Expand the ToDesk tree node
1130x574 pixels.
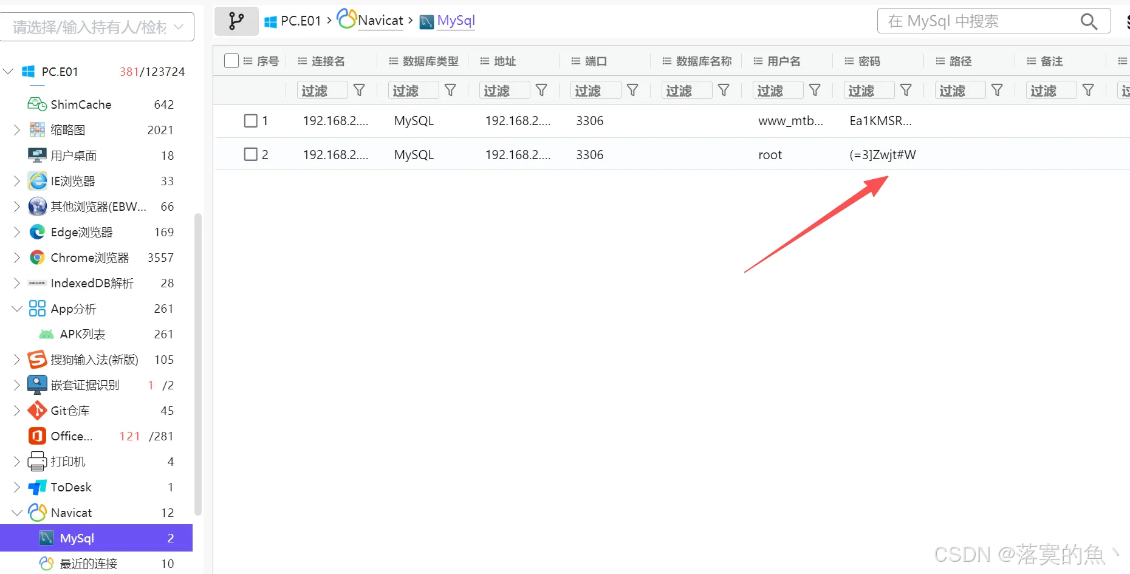(x=17, y=487)
